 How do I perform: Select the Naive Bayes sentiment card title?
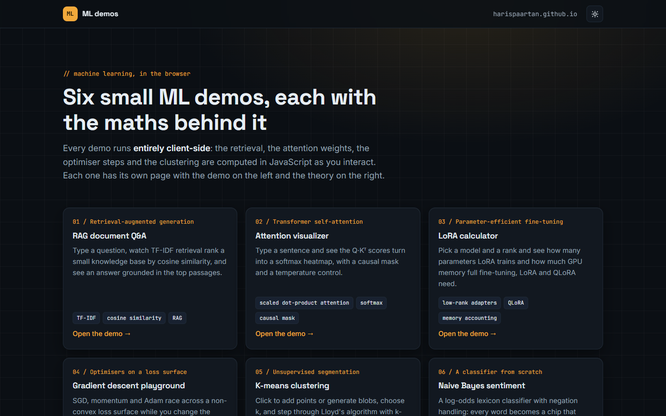481,385
